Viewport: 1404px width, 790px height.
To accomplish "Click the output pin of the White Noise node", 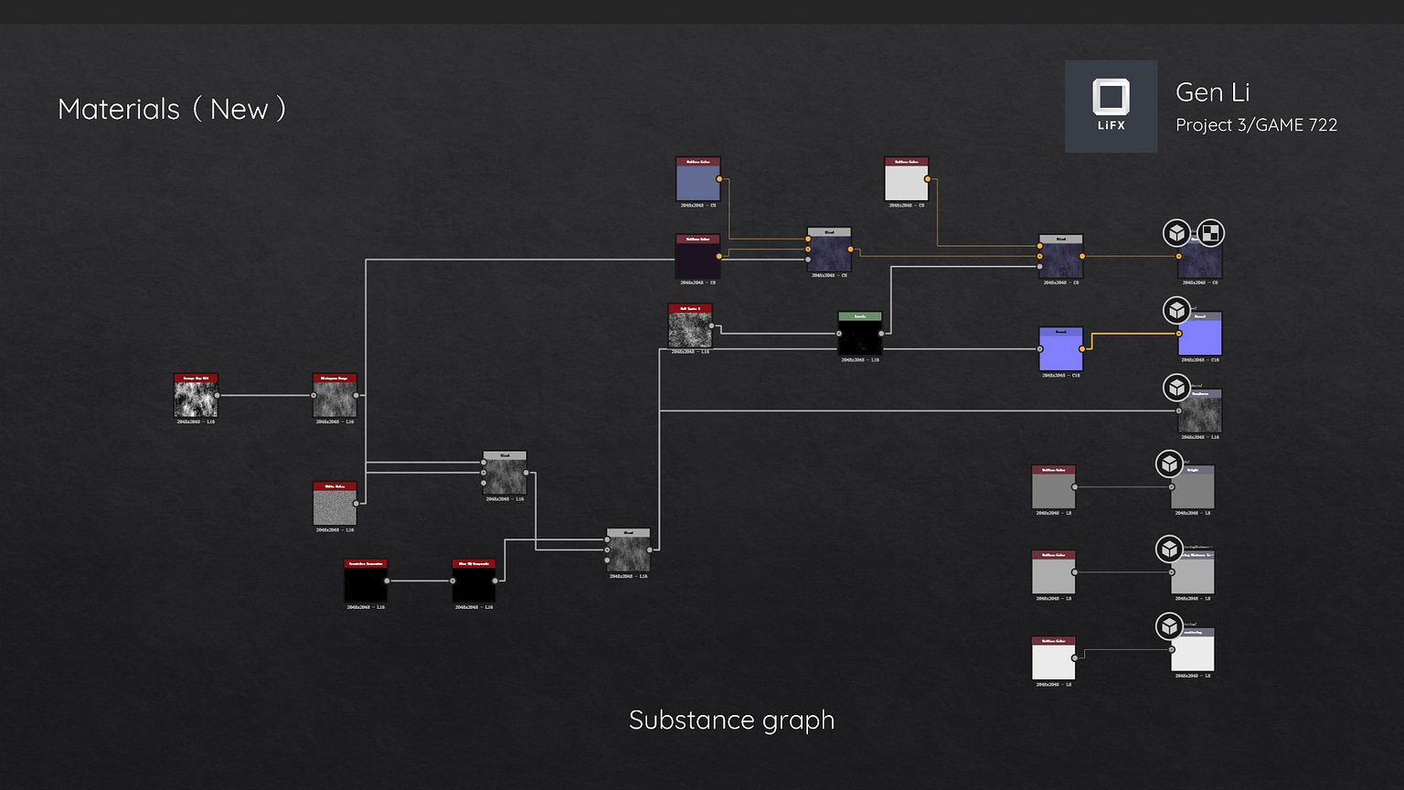I will [356, 504].
